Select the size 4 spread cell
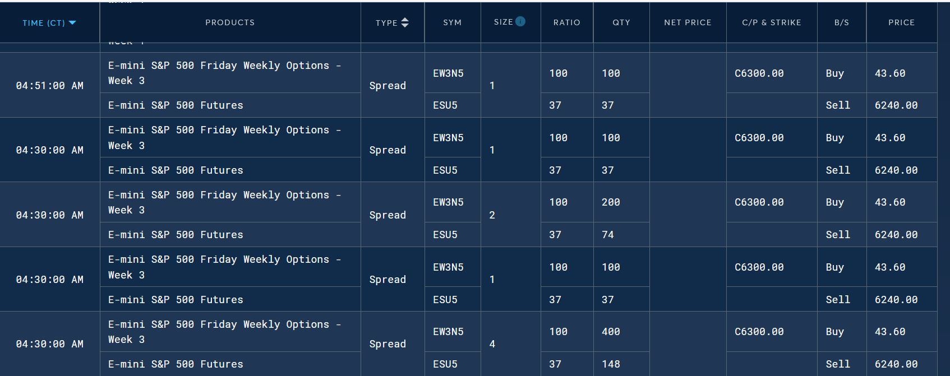Viewport: 950px width, 376px height. tap(492, 344)
